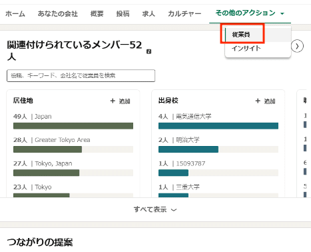311x252 pixels.
Task: Click the chevron beside すべて表示
Action: 174,210
